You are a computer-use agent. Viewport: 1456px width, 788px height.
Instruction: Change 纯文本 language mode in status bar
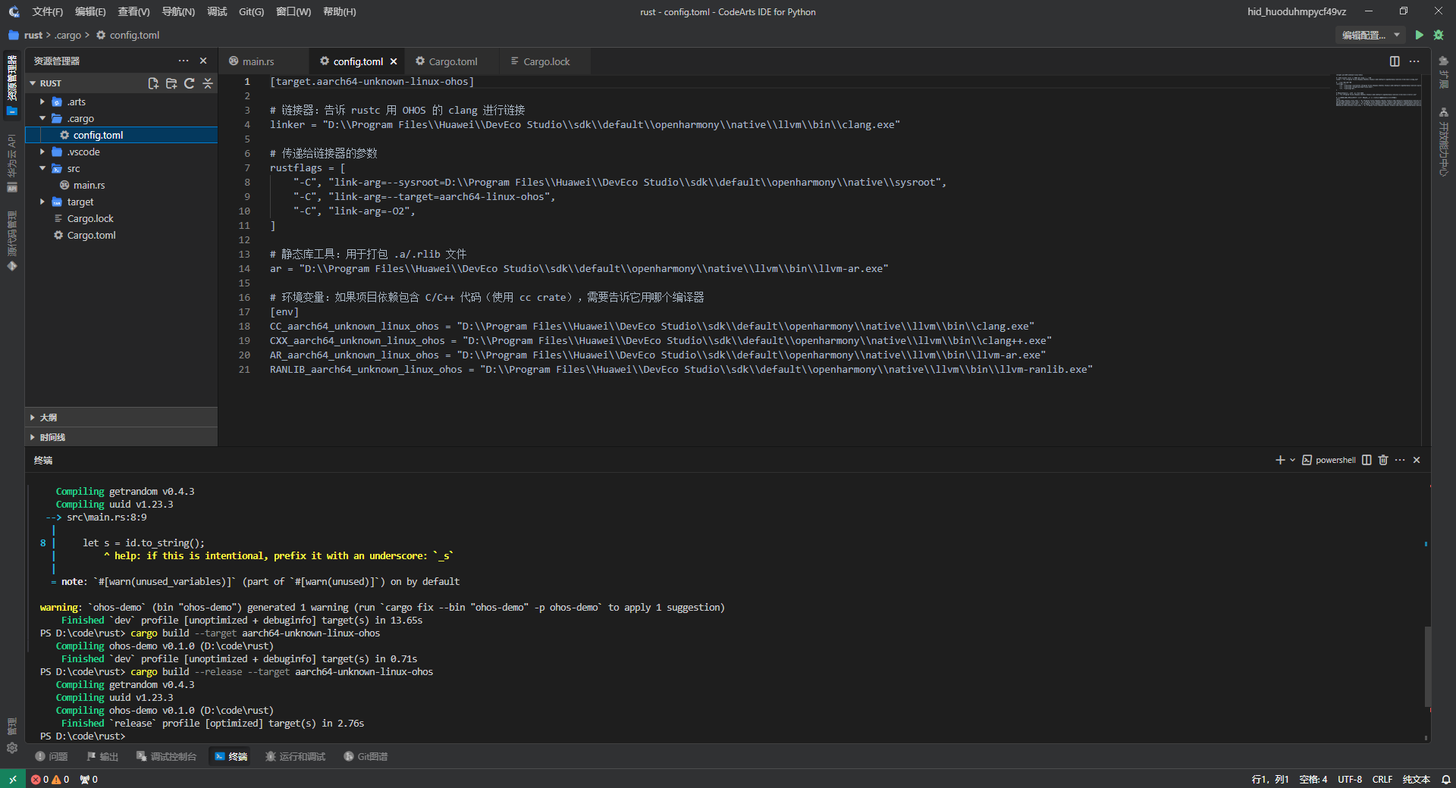[1416, 779]
